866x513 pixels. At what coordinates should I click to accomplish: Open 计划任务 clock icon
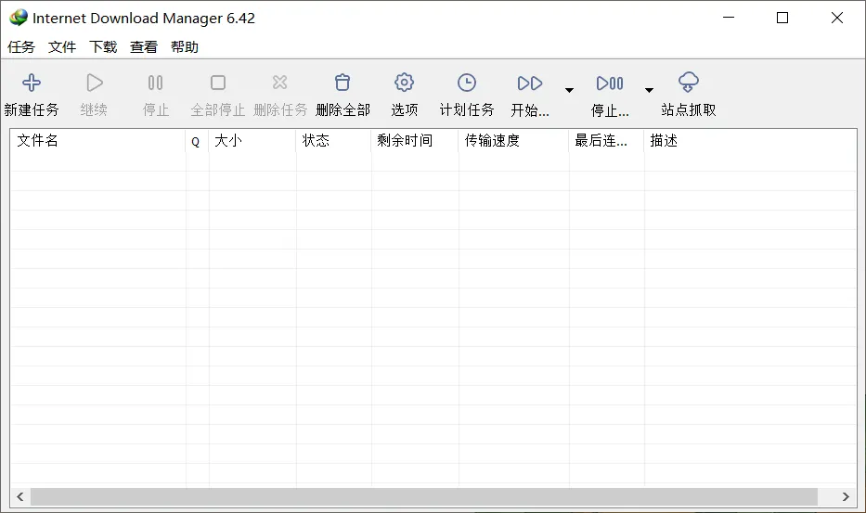(467, 83)
